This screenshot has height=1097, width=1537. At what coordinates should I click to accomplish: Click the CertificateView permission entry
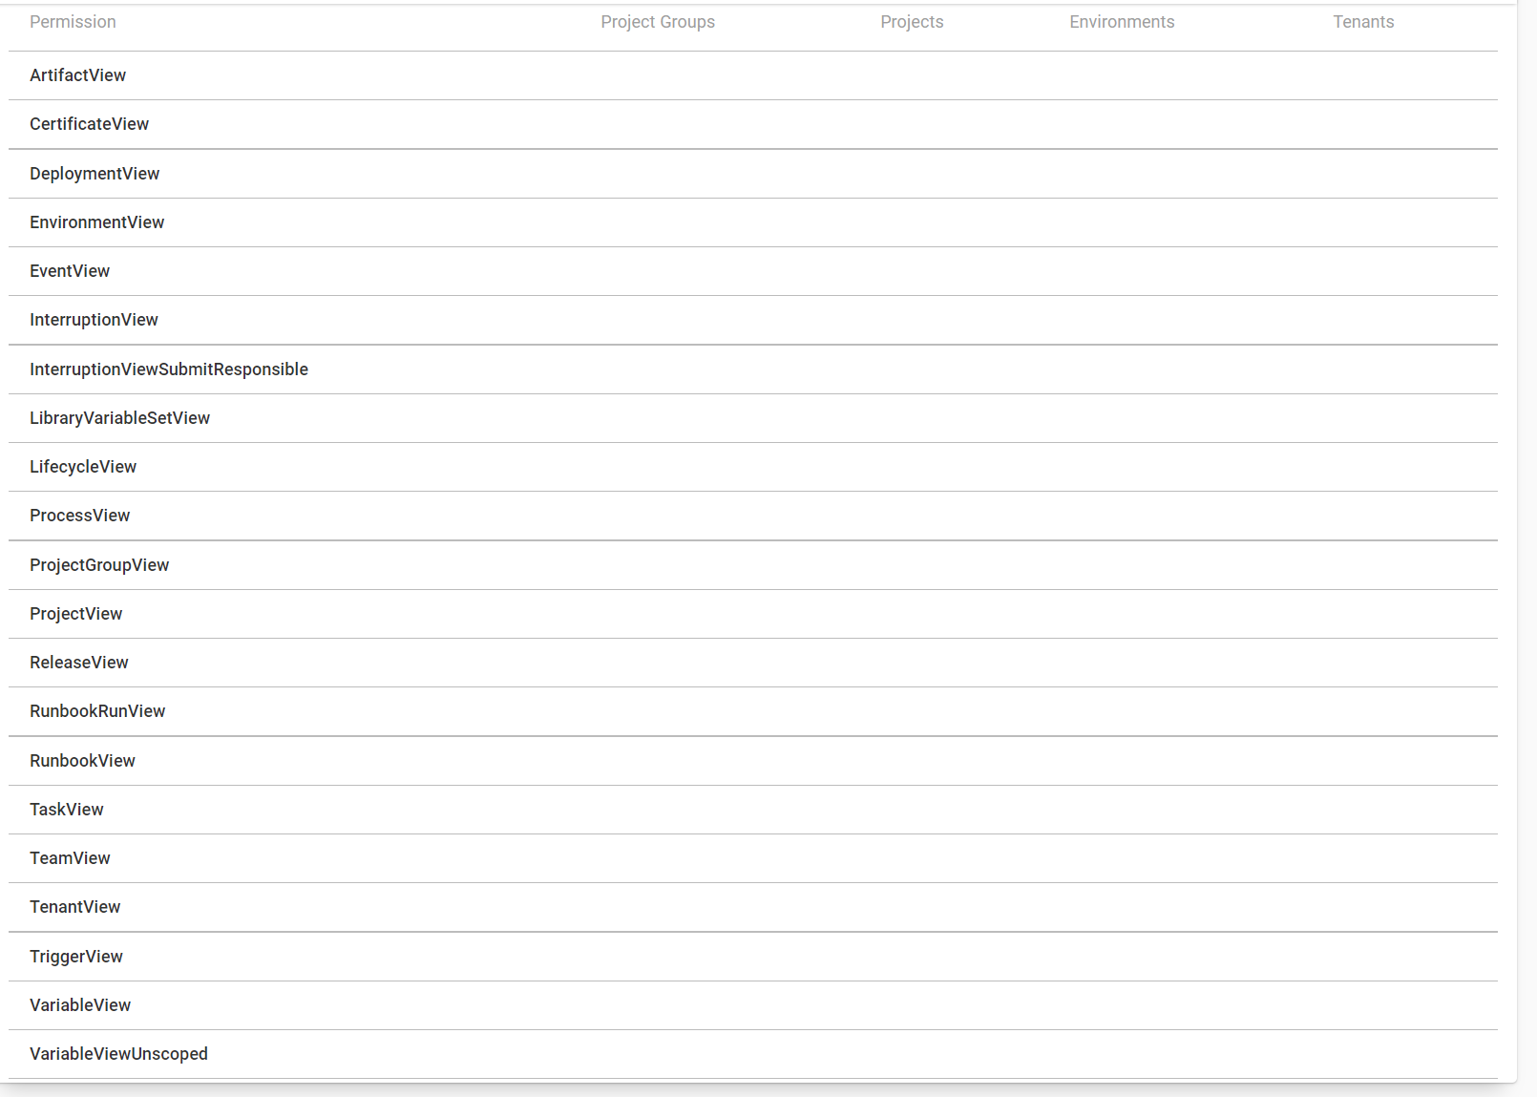[x=89, y=124]
